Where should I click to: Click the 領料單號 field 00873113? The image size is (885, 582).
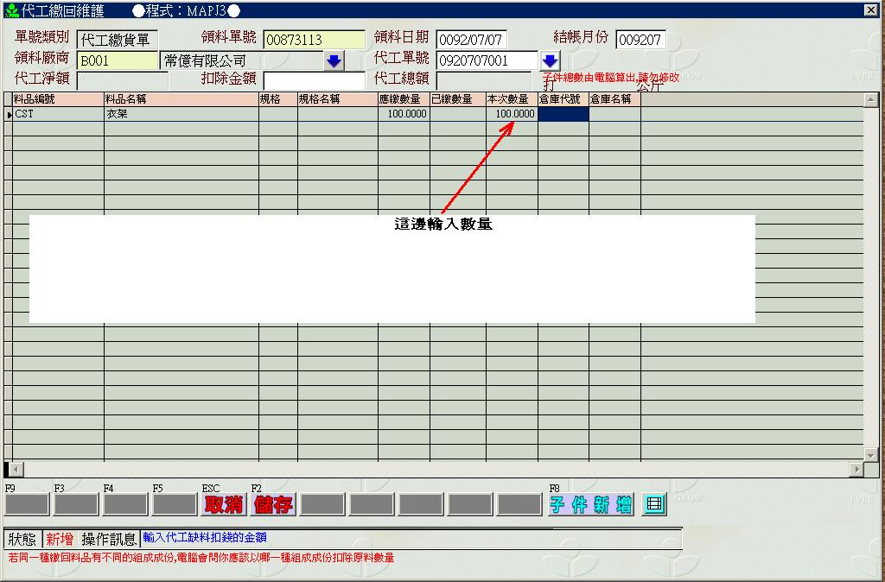coord(314,40)
